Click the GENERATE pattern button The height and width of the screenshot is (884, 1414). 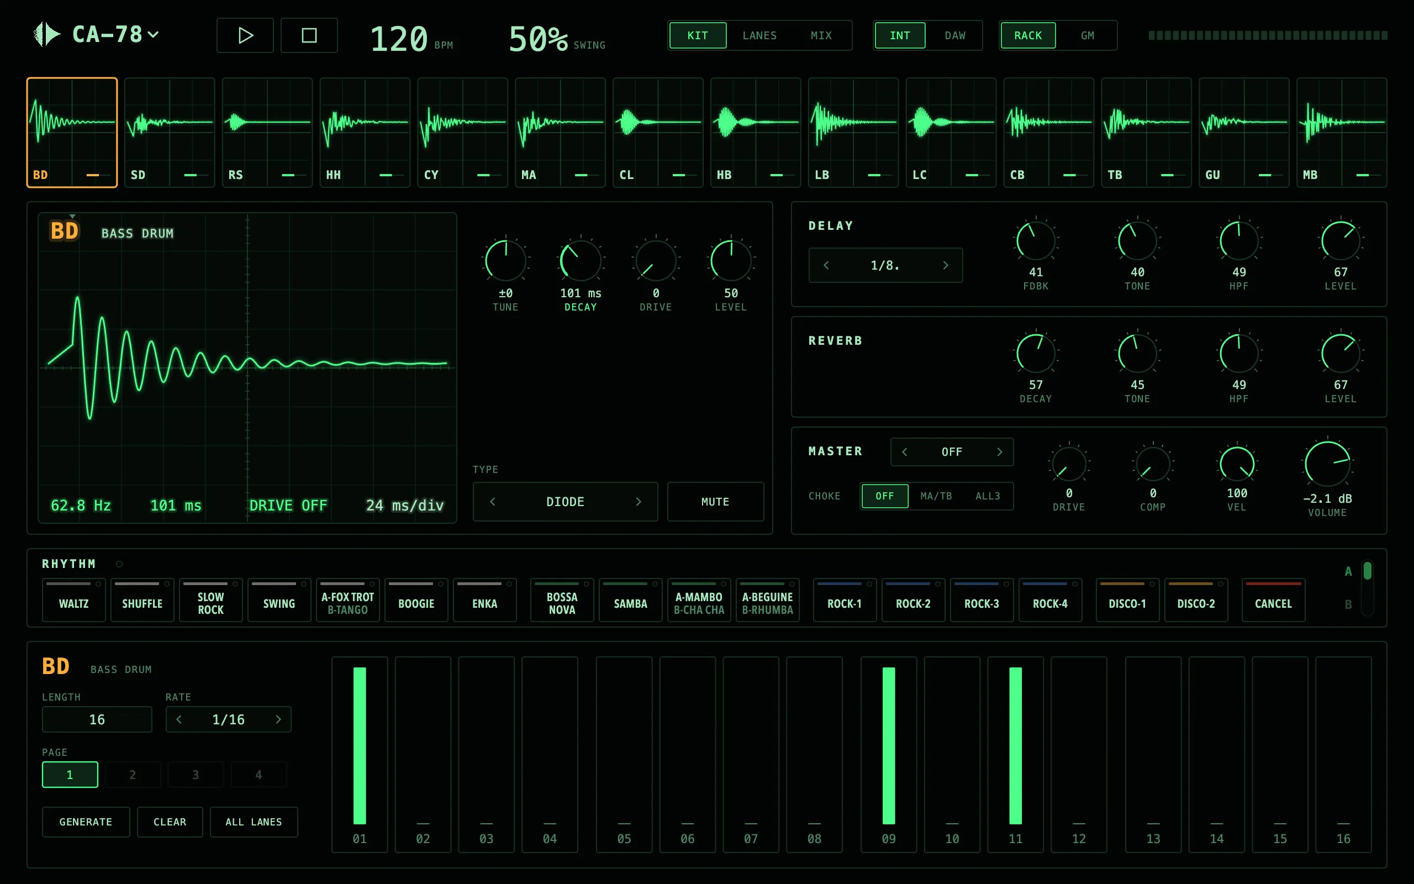click(86, 822)
